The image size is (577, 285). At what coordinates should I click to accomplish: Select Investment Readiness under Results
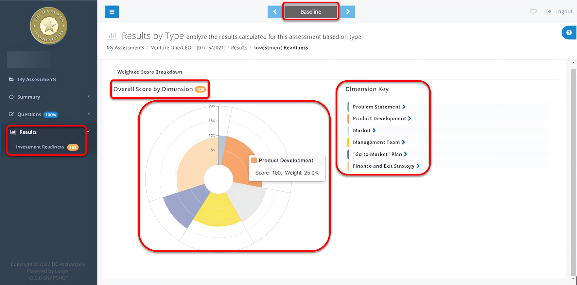pyautogui.click(x=40, y=147)
